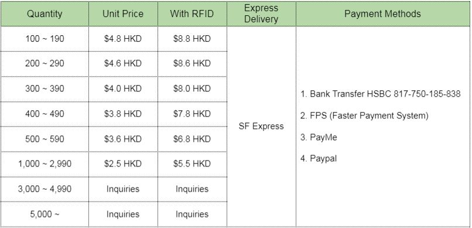Select the Express Delivery header cell
Screen dimensions: 472x228
coord(261,14)
